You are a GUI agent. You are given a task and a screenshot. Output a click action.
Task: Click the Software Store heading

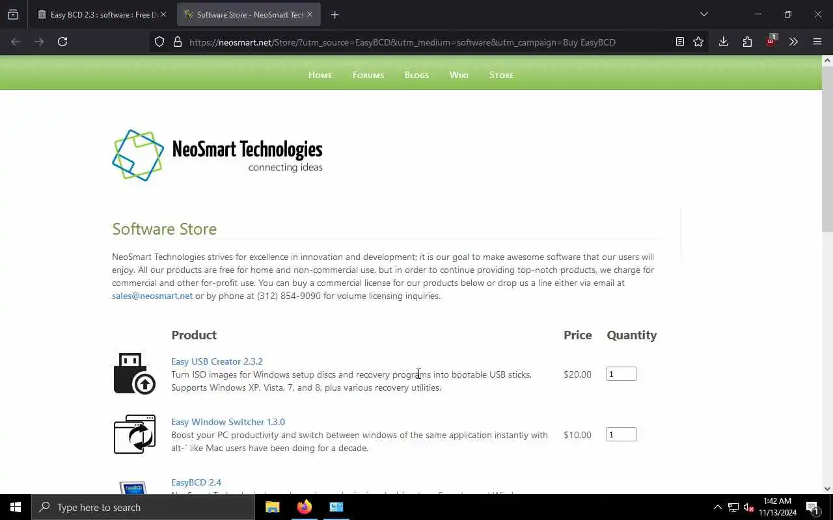click(x=164, y=229)
